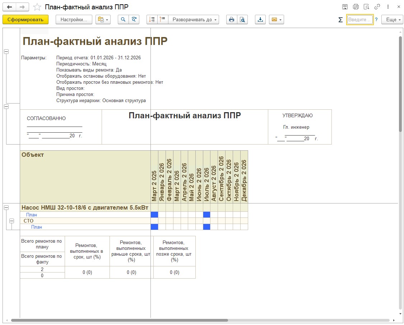Image resolution: width=404 pixels, height=325 pixels.
Task: Open report variants dropdown with document icon
Action: click(x=103, y=20)
